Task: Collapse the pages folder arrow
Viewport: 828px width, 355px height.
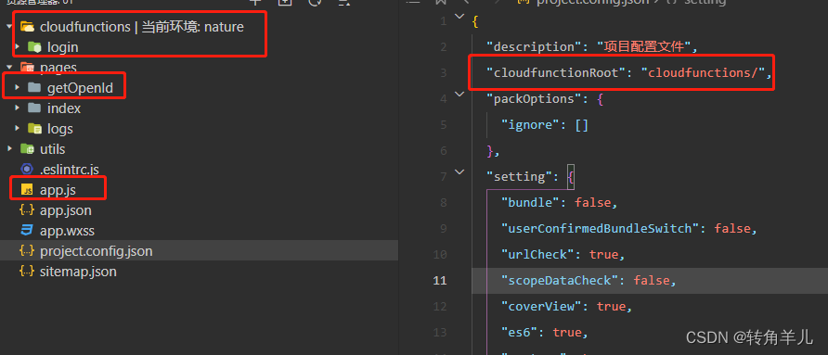Action: [x=9, y=67]
